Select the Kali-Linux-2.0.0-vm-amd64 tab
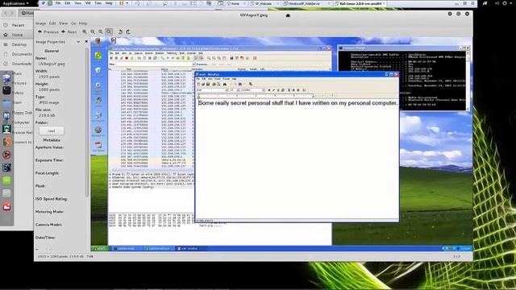The height and width of the screenshot is (290, 516). (360, 3)
